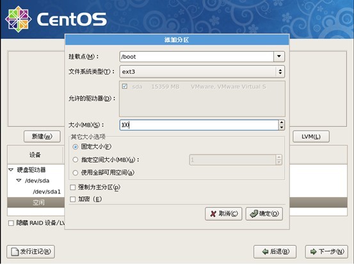Image resolution: width=354 pixels, height=265 pixels.
Task: Check the 隐藏 RAID 设备 checkbox
Action: coord(11,223)
